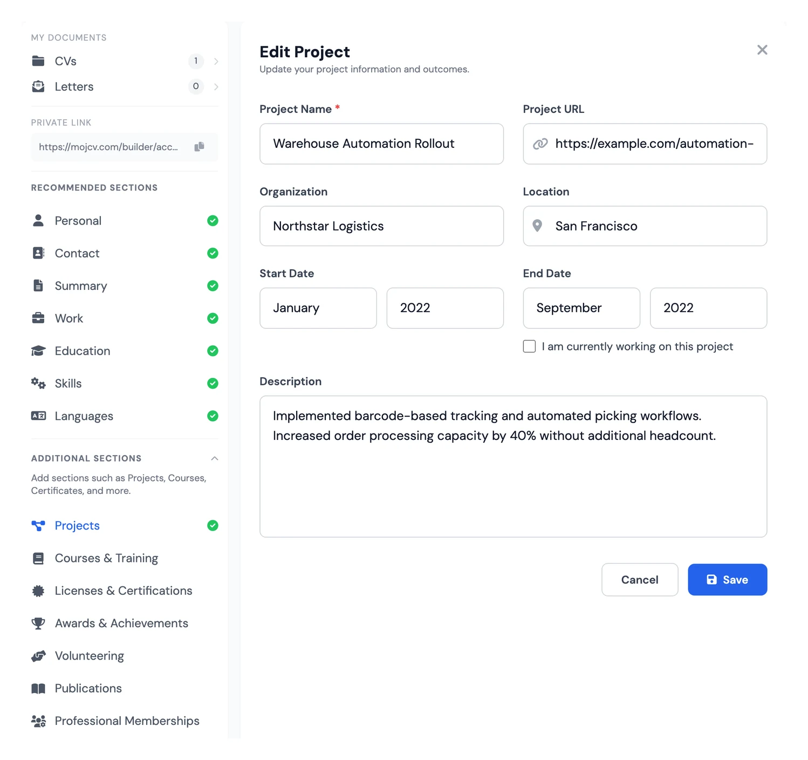Click into the Project Name field
The height and width of the screenshot is (760, 808).
382,144
